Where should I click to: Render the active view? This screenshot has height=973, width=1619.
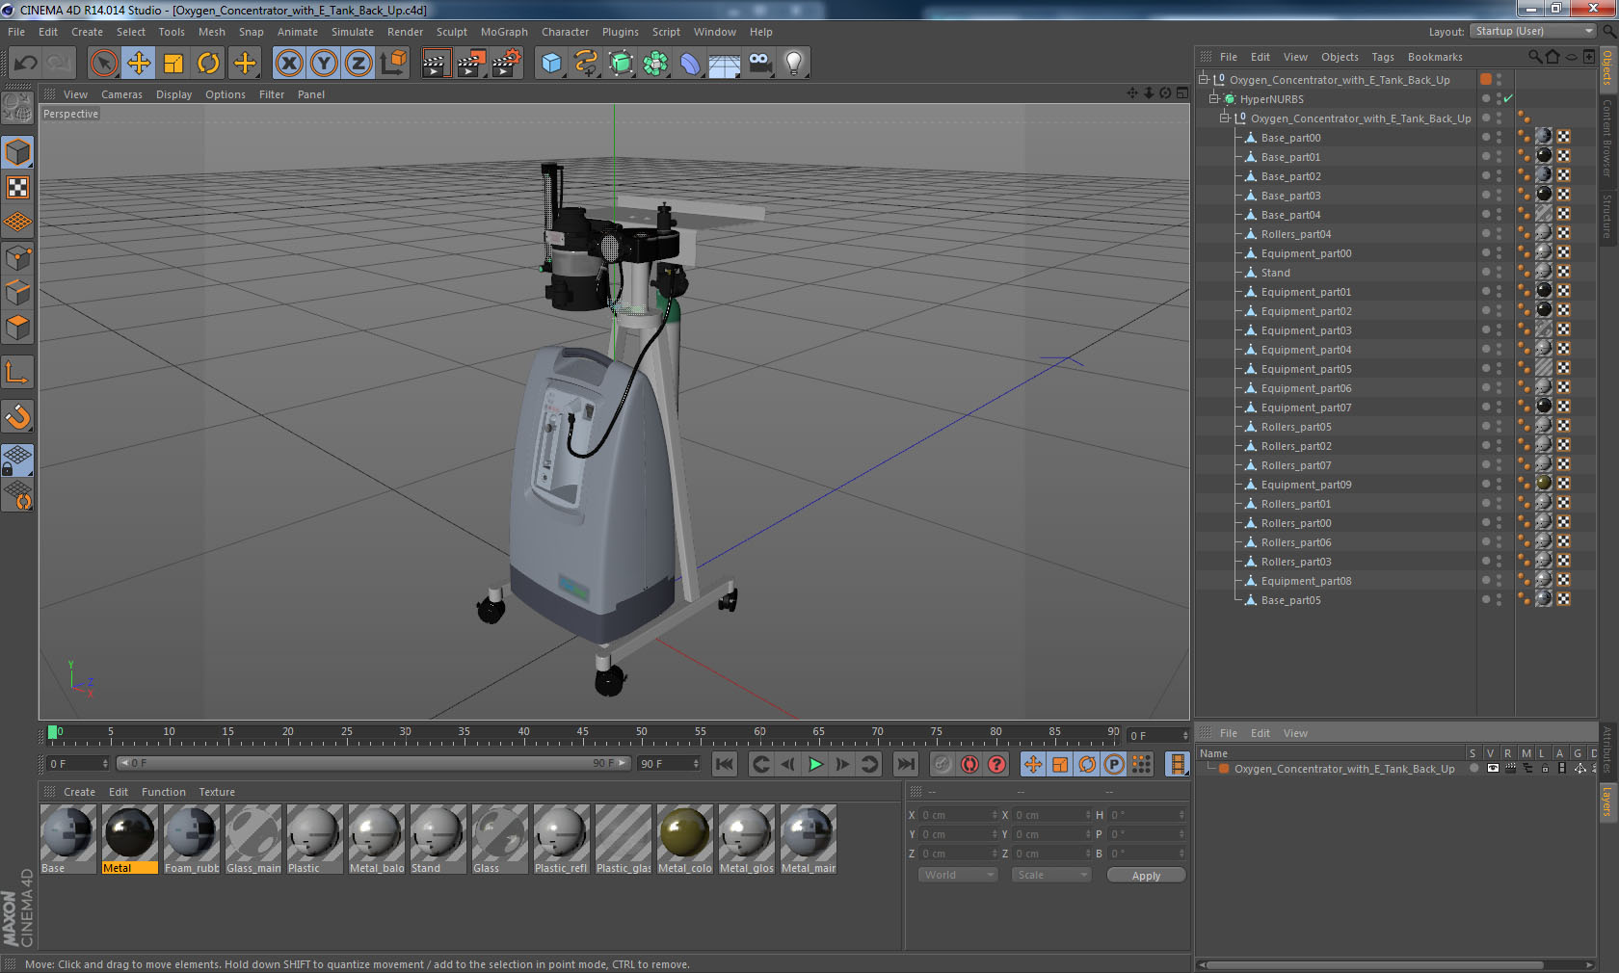coord(436,64)
